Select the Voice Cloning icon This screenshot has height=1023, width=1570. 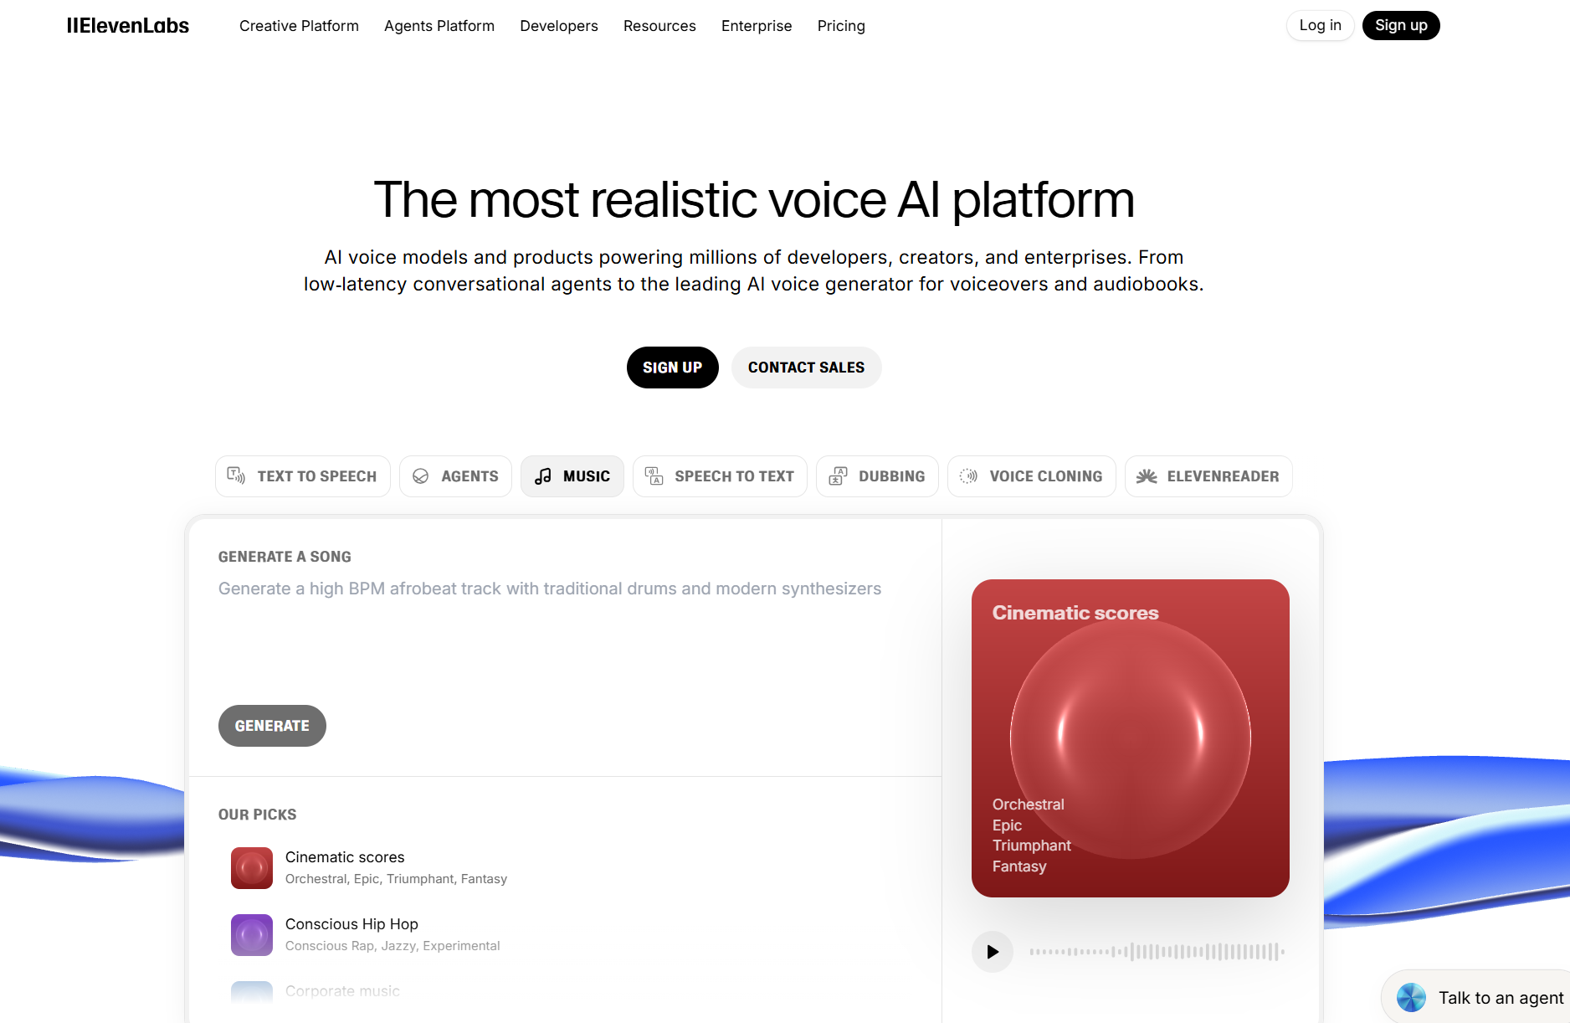(969, 476)
